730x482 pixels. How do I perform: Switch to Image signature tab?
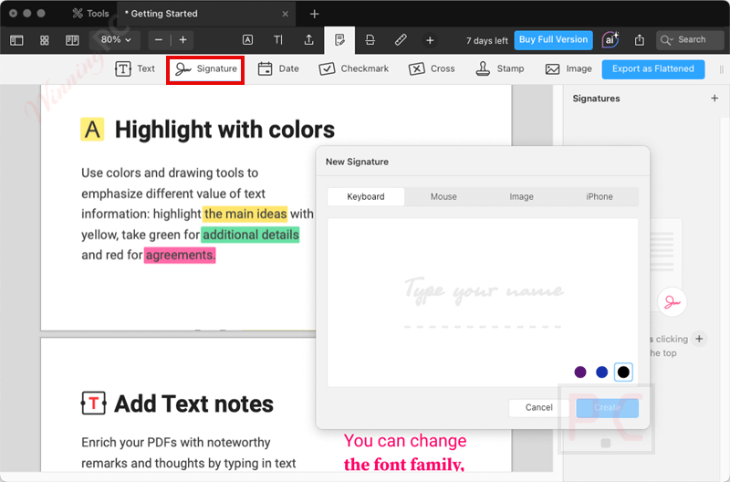coord(521,196)
